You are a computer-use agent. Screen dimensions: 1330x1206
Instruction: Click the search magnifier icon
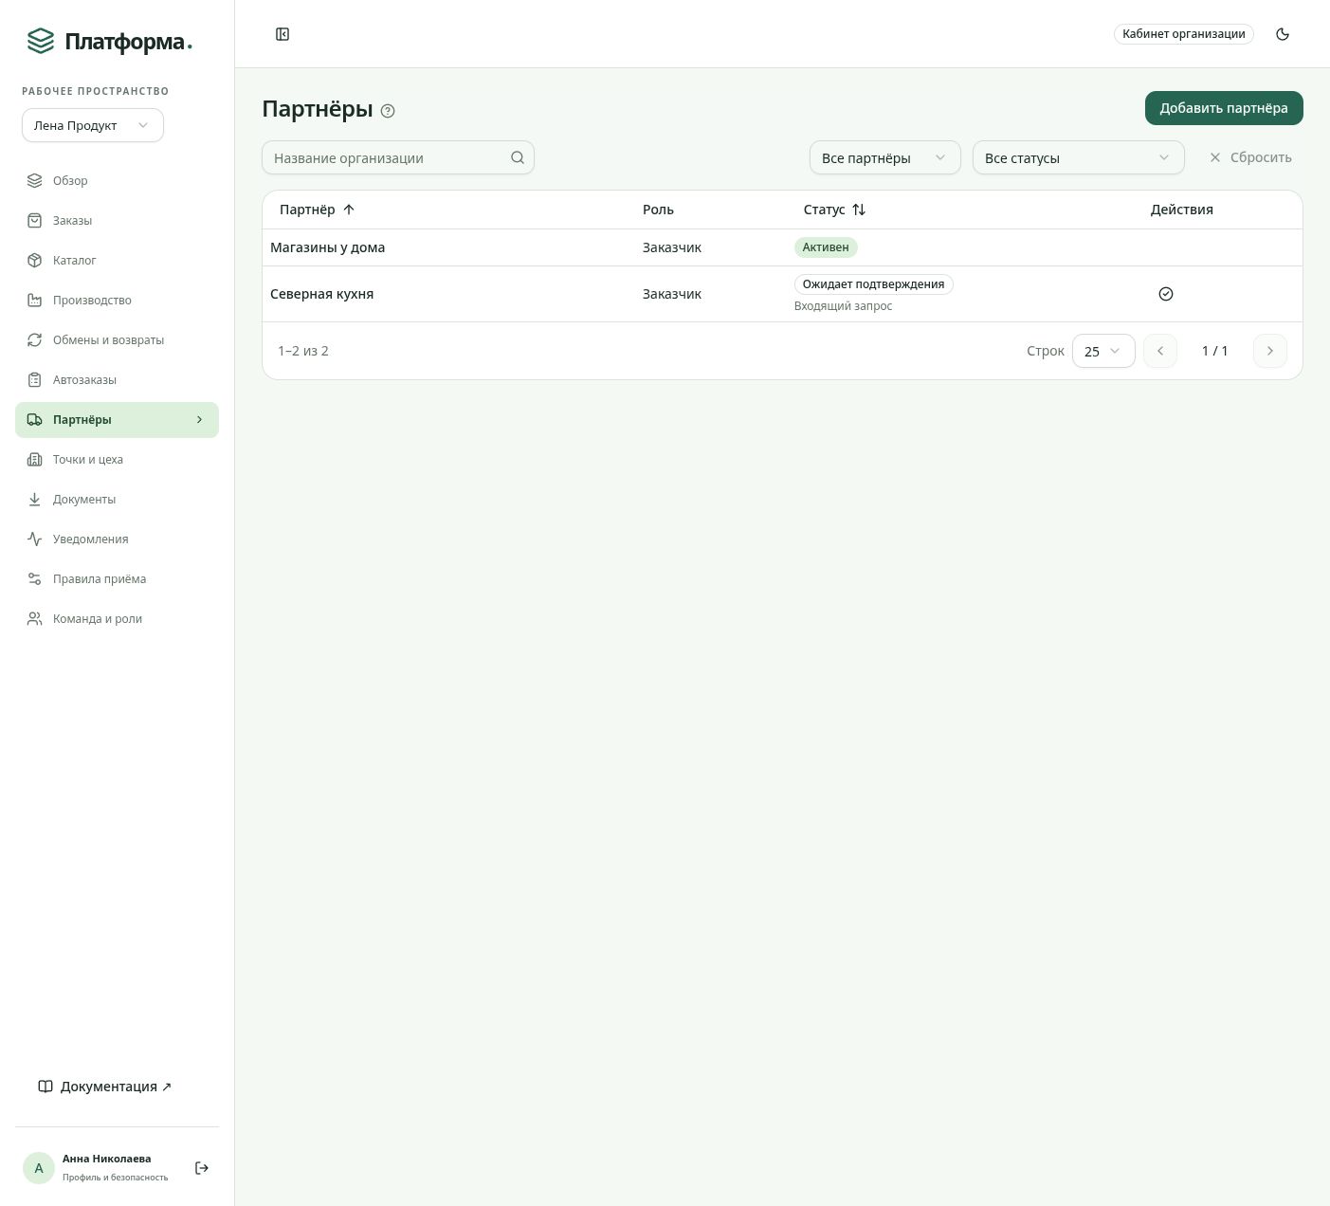click(x=518, y=157)
